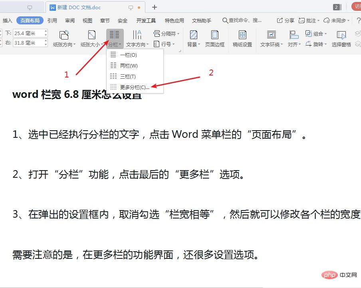The height and width of the screenshot is (288, 361).
Task: Click the paragraph starting 2、打开“分栏”功能
Action: point(129,174)
